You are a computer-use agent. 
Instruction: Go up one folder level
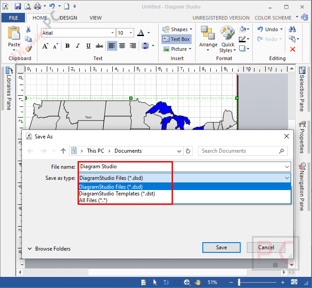(x=63, y=151)
